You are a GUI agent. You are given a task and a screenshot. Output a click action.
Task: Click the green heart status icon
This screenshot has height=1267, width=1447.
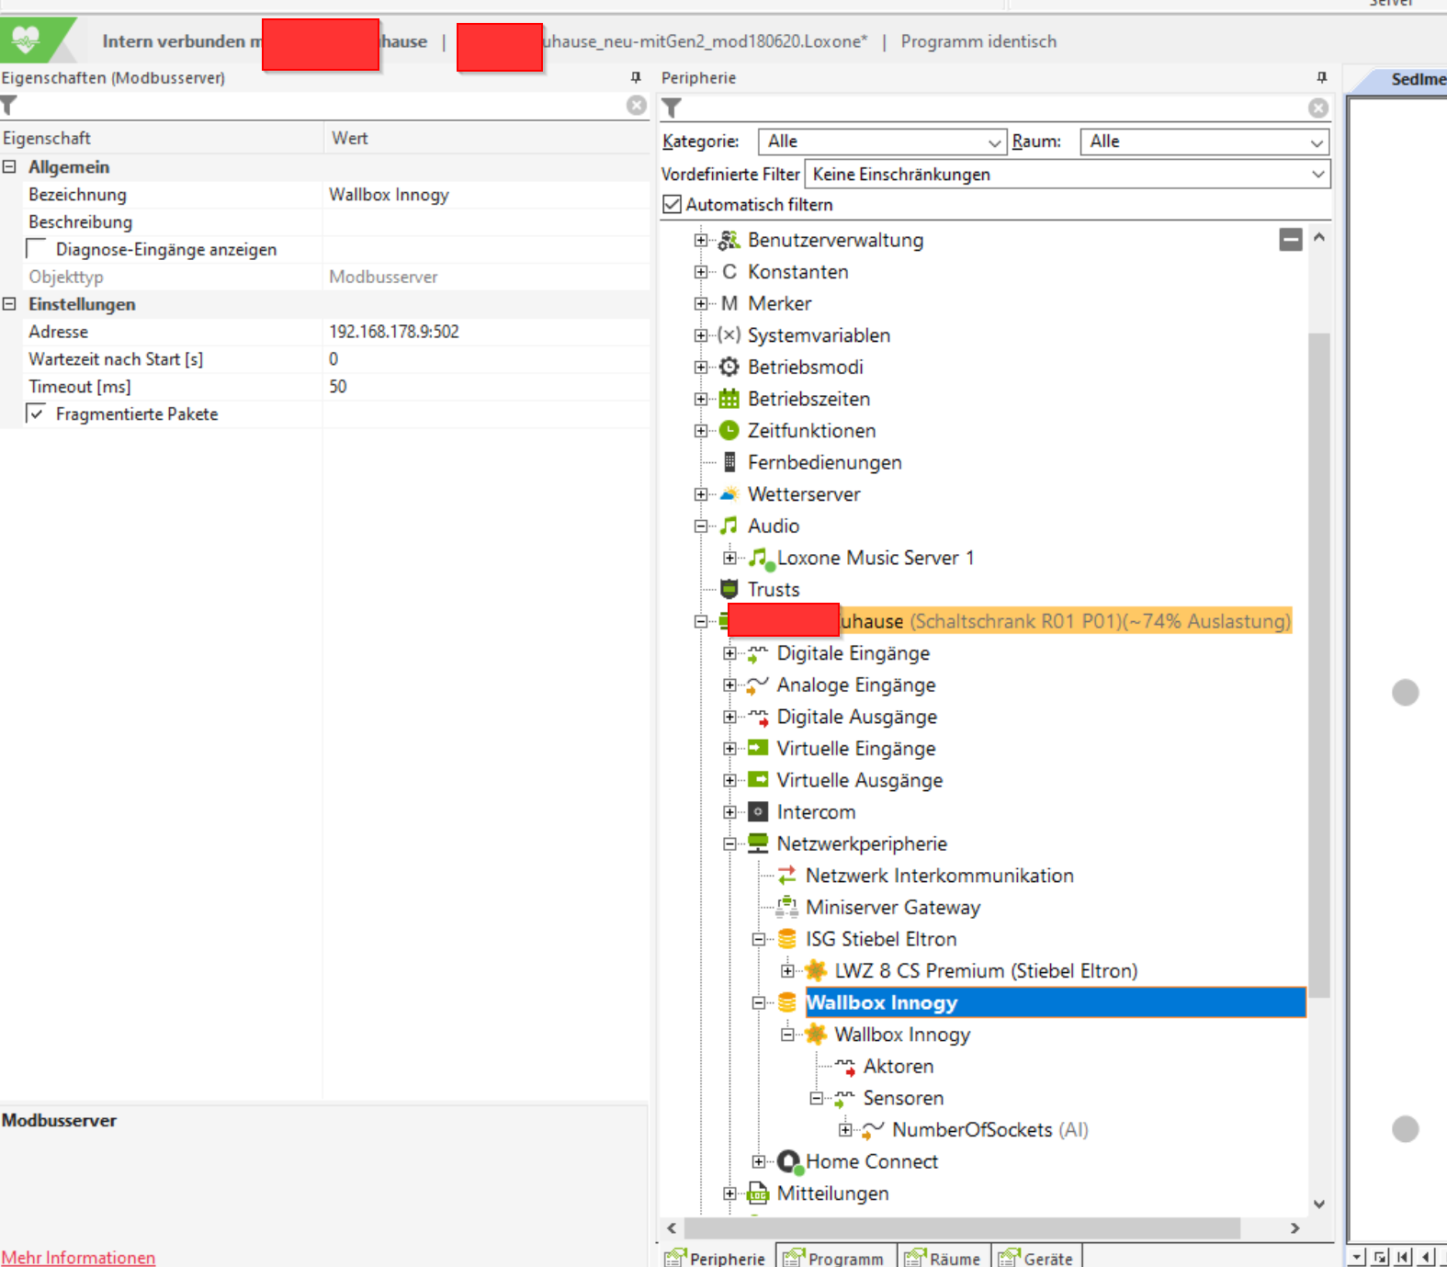(x=26, y=40)
